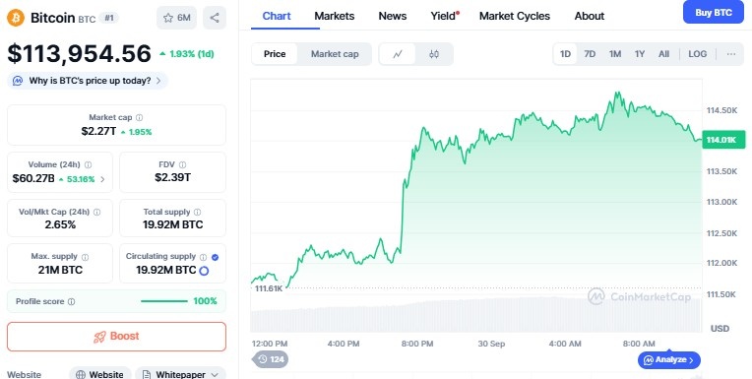The width and height of the screenshot is (752, 379).
Task: Switch to the line chart icon
Action: point(397,54)
